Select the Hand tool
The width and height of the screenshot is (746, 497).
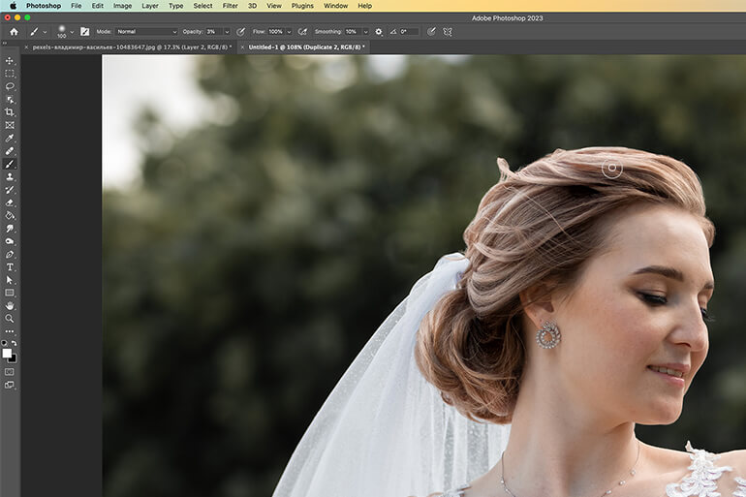[10, 305]
